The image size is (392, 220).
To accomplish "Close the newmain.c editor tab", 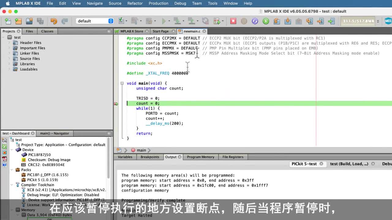I will [204, 31].
